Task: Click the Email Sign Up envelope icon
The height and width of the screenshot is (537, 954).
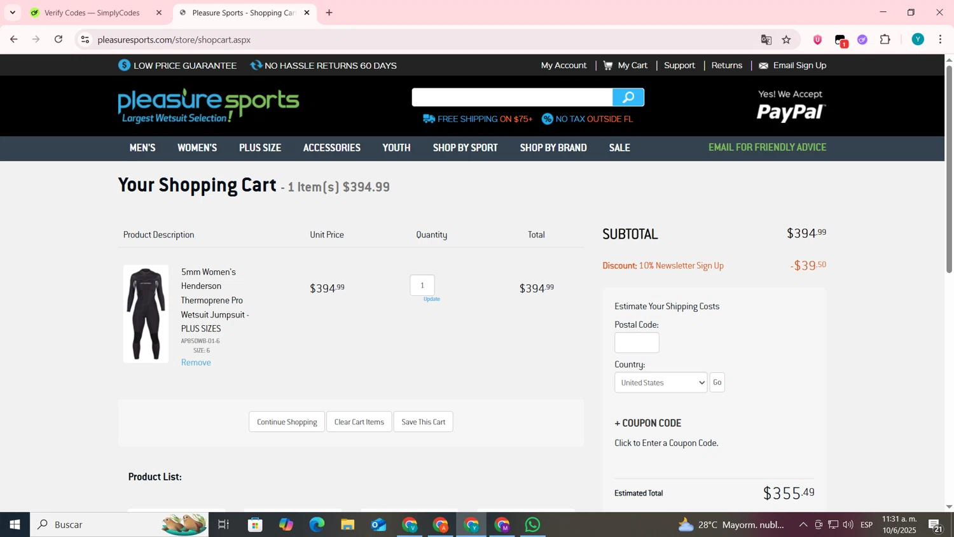Action: click(763, 66)
